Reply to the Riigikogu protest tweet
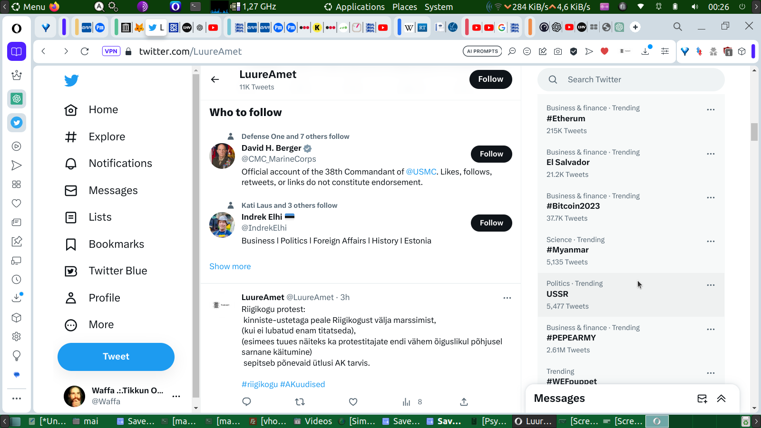The image size is (761, 428). pos(246,402)
